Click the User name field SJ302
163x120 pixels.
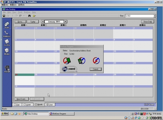coord(139,16)
